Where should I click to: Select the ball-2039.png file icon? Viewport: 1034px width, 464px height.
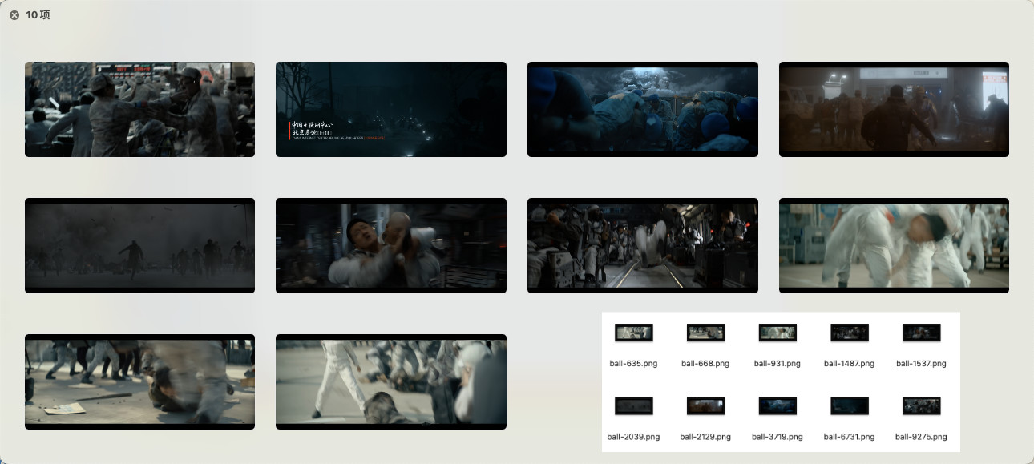click(633, 405)
